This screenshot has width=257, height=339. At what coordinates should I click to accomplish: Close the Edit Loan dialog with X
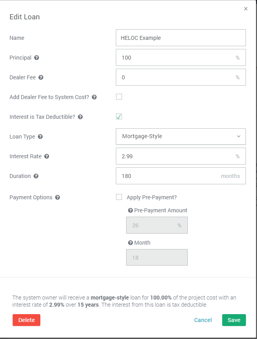pyautogui.click(x=246, y=9)
